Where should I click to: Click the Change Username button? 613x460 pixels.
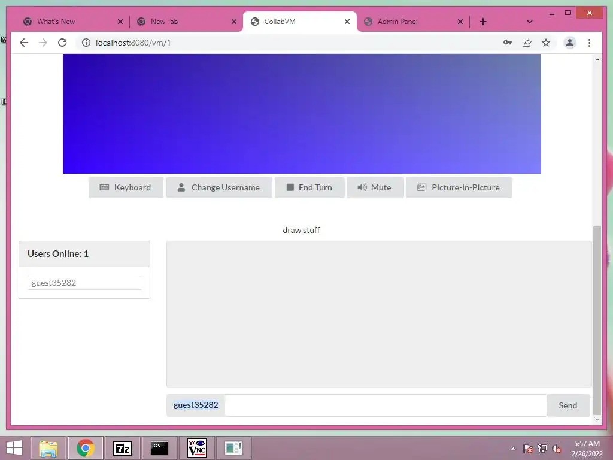pos(219,187)
